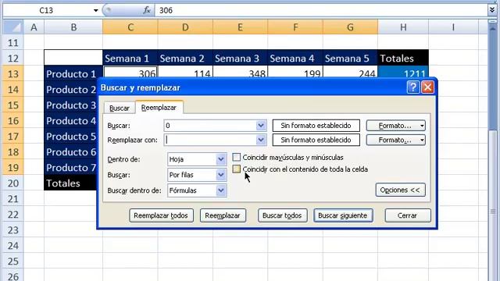Open the Buscar field history dropdown
Screen dimensions: 500x281
click(x=261, y=126)
